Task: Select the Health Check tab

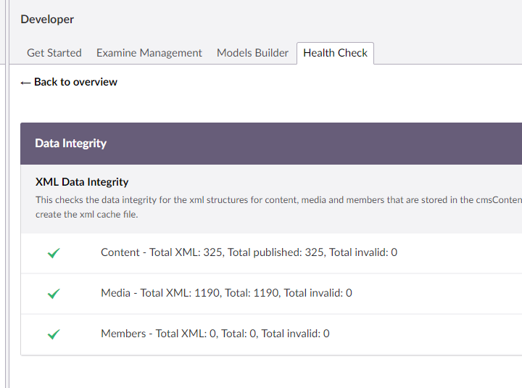Action: pos(335,53)
